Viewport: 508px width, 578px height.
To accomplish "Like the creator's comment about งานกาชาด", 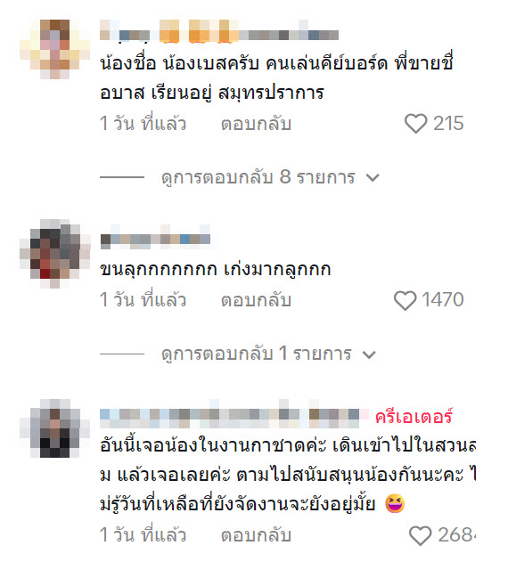I will tap(420, 535).
